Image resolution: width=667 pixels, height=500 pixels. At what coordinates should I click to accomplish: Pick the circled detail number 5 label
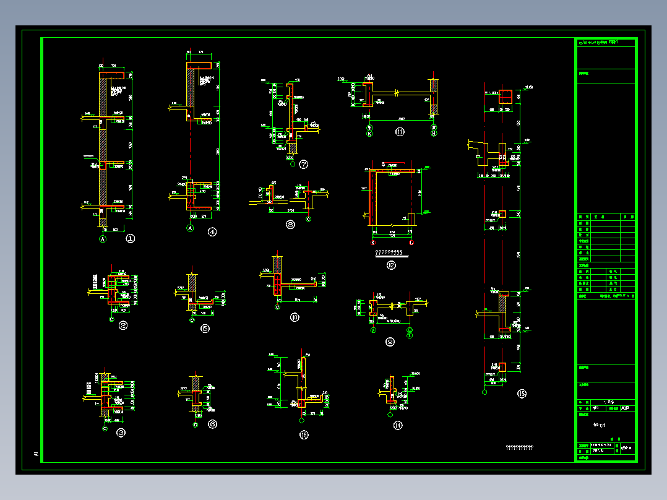(205, 328)
